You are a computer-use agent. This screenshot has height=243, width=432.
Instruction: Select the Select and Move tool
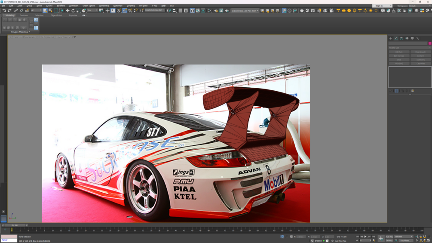[x=67, y=10]
